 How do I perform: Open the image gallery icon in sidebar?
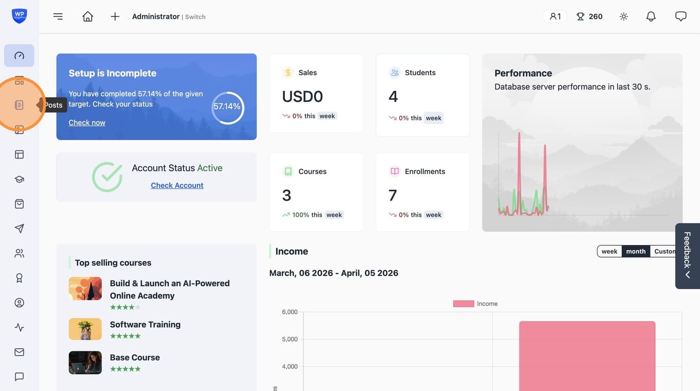pyautogui.click(x=19, y=130)
